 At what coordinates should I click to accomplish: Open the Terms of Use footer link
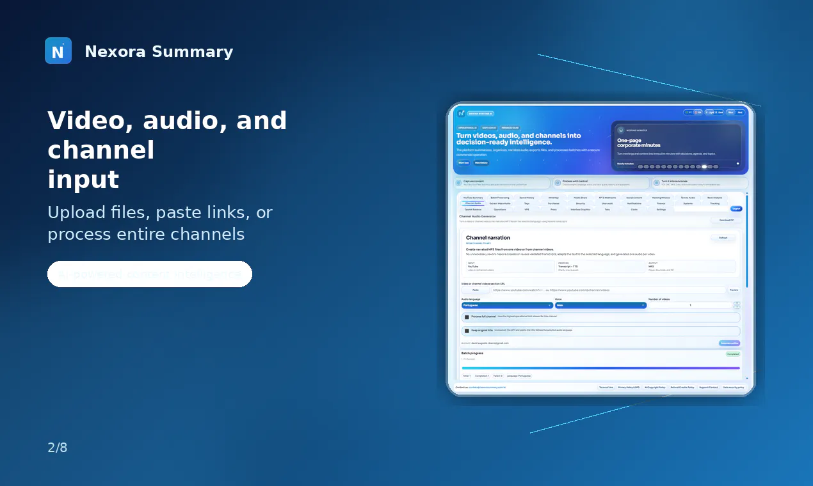pos(606,388)
